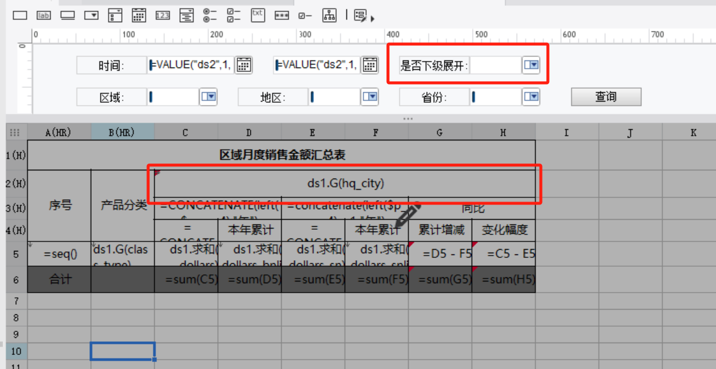Screen dimensions: 716x369
Task: Open the 是否下级展开 dropdown arrow
Action: [x=531, y=65]
